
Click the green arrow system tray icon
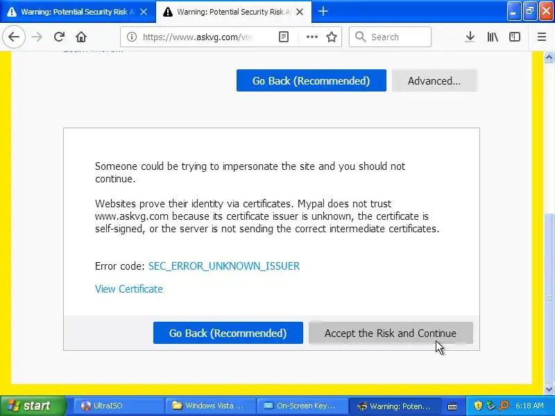490,406
